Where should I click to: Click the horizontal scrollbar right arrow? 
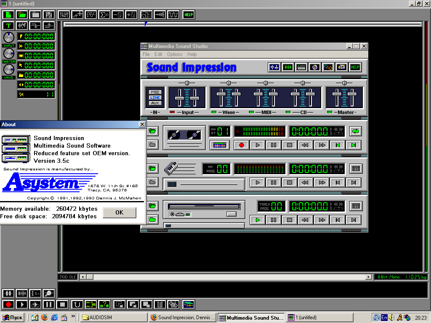coord(369,277)
